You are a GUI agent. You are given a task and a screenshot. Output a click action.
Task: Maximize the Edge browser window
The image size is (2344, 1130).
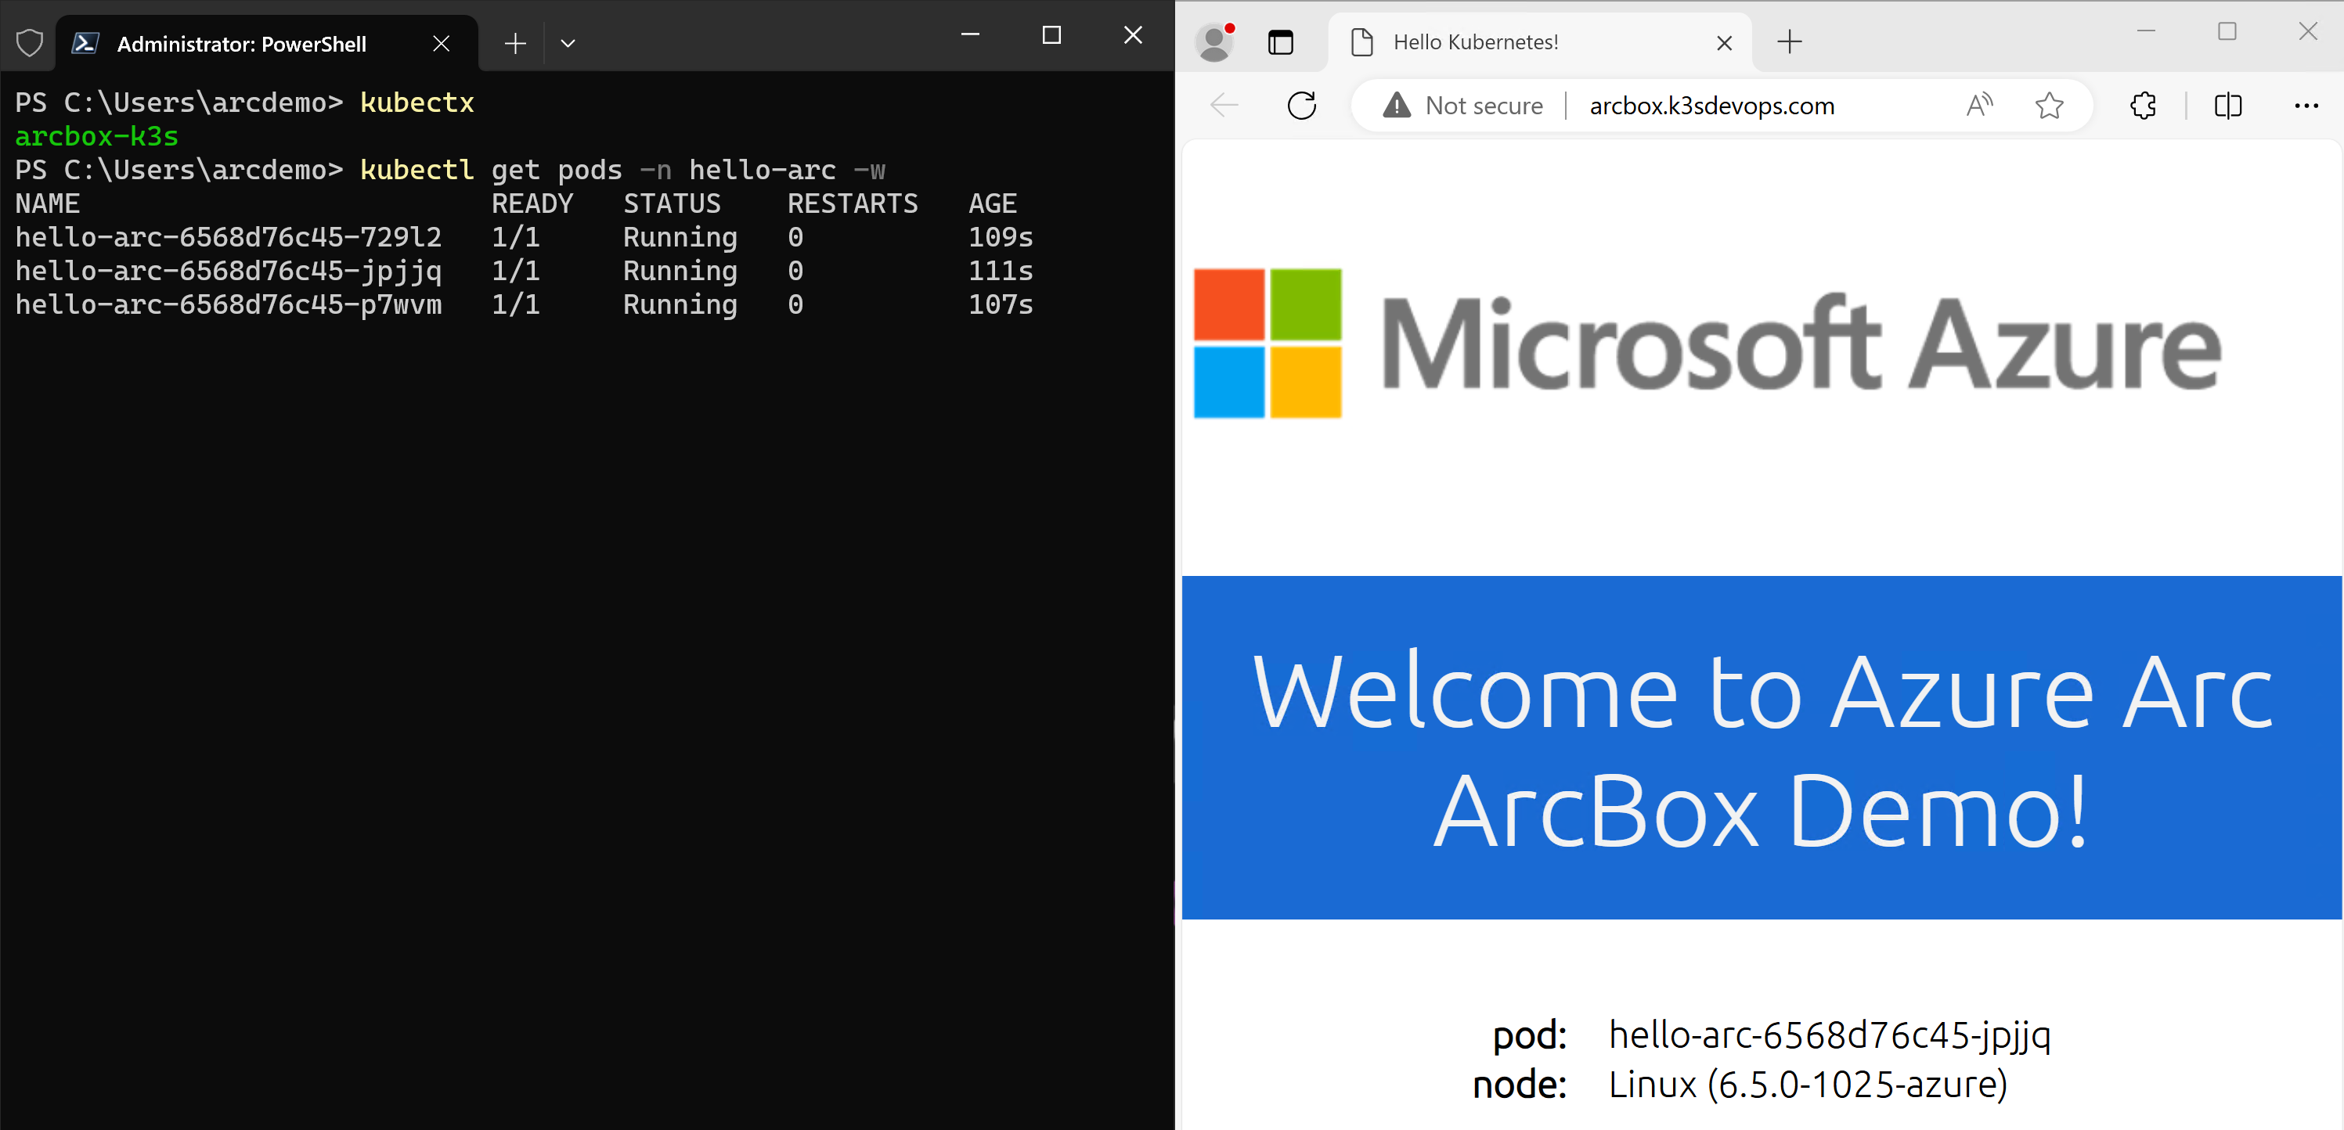point(2227,32)
